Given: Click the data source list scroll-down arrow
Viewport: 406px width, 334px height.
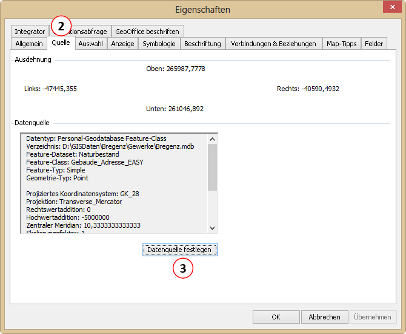Looking at the screenshot, I should tap(212, 228).
